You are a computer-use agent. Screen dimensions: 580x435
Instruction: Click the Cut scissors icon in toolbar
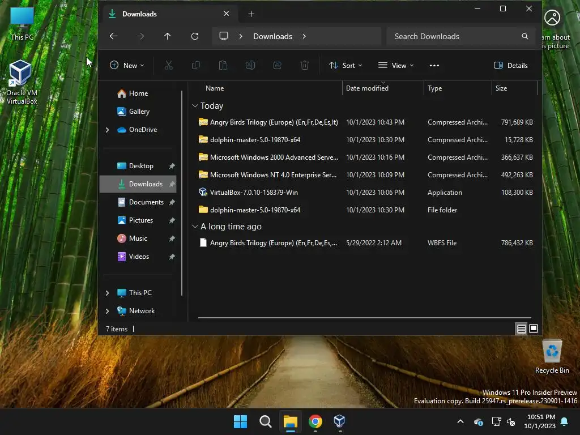coord(169,66)
